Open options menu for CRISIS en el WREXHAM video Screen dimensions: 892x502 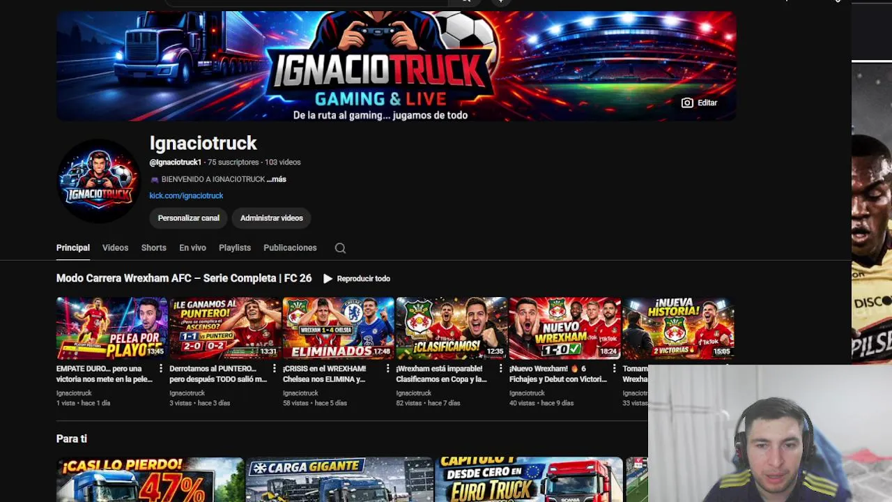pos(387,369)
